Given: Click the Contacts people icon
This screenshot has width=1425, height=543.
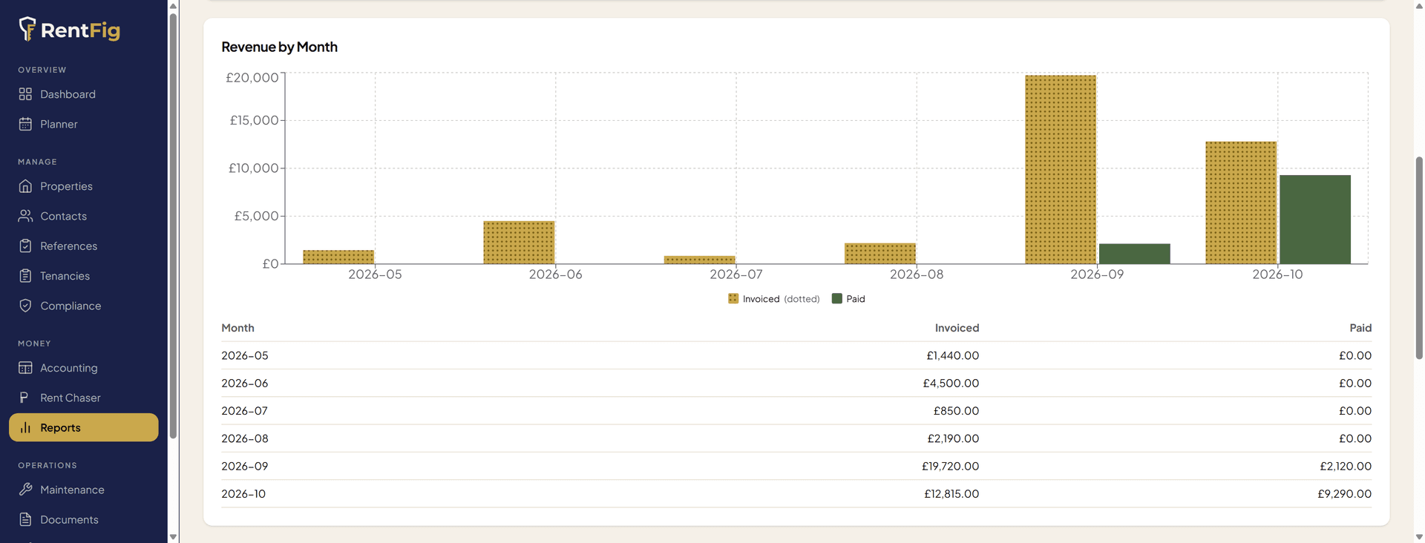Looking at the screenshot, I should [x=25, y=216].
